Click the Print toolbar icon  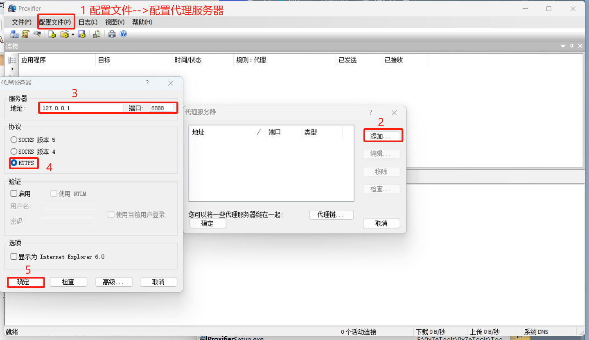click(x=111, y=34)
